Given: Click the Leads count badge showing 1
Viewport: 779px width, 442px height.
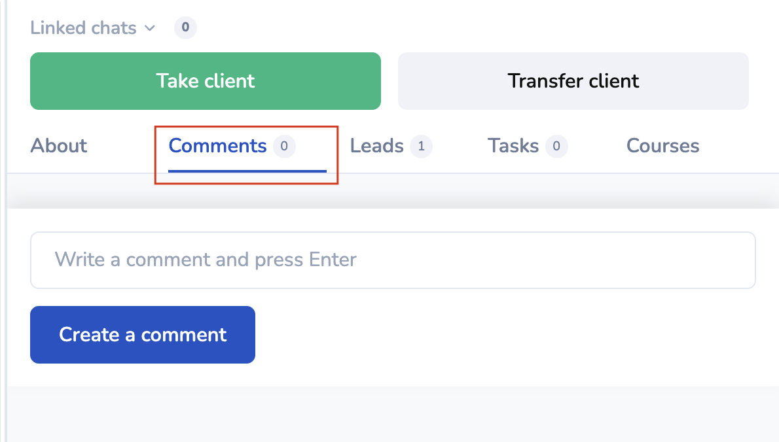Looking at the screenshot, I should coord(421,146).
